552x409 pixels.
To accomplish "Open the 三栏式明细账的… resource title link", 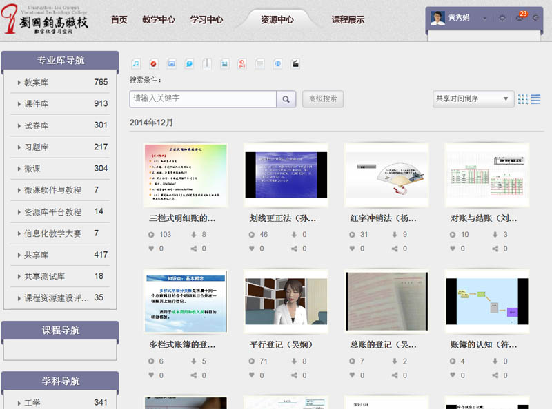I will (x=182, y=218).
